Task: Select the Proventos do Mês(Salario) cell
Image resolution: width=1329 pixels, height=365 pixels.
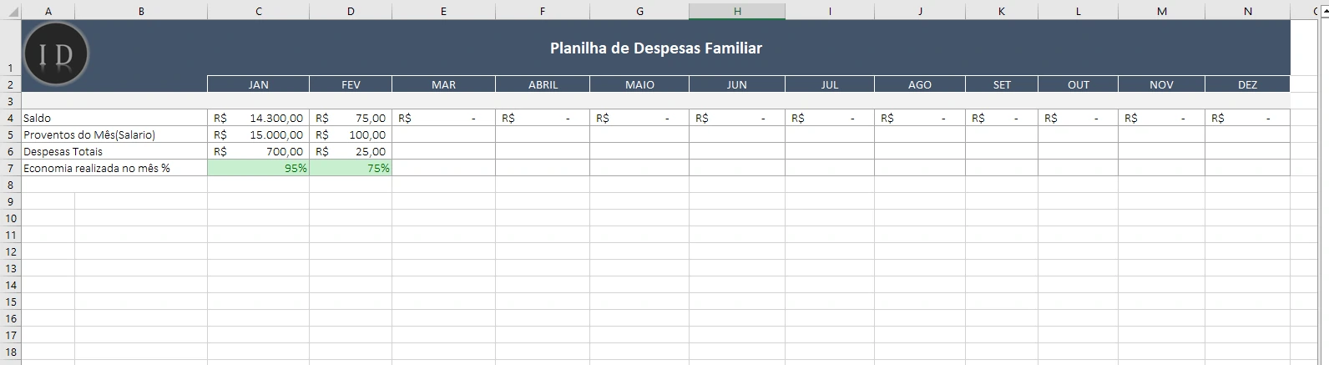Action: [x=114, y=134]
